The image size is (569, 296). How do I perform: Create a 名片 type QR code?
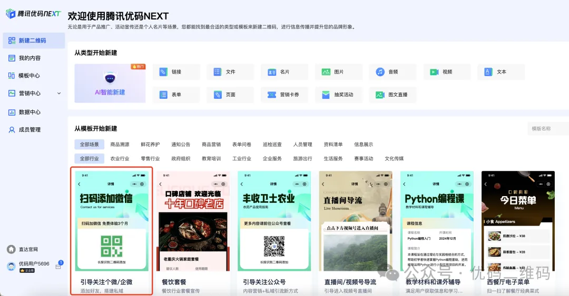(284, 72)
